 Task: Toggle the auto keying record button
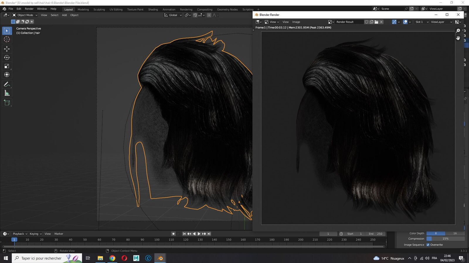(174, 234)
